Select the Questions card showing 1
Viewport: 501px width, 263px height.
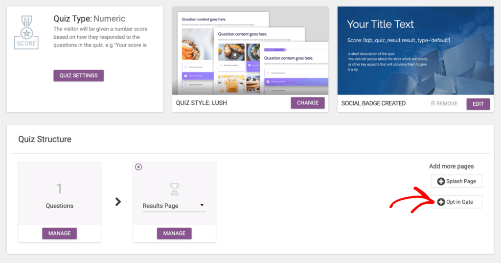pyautogui.click(x=59, y=194)
